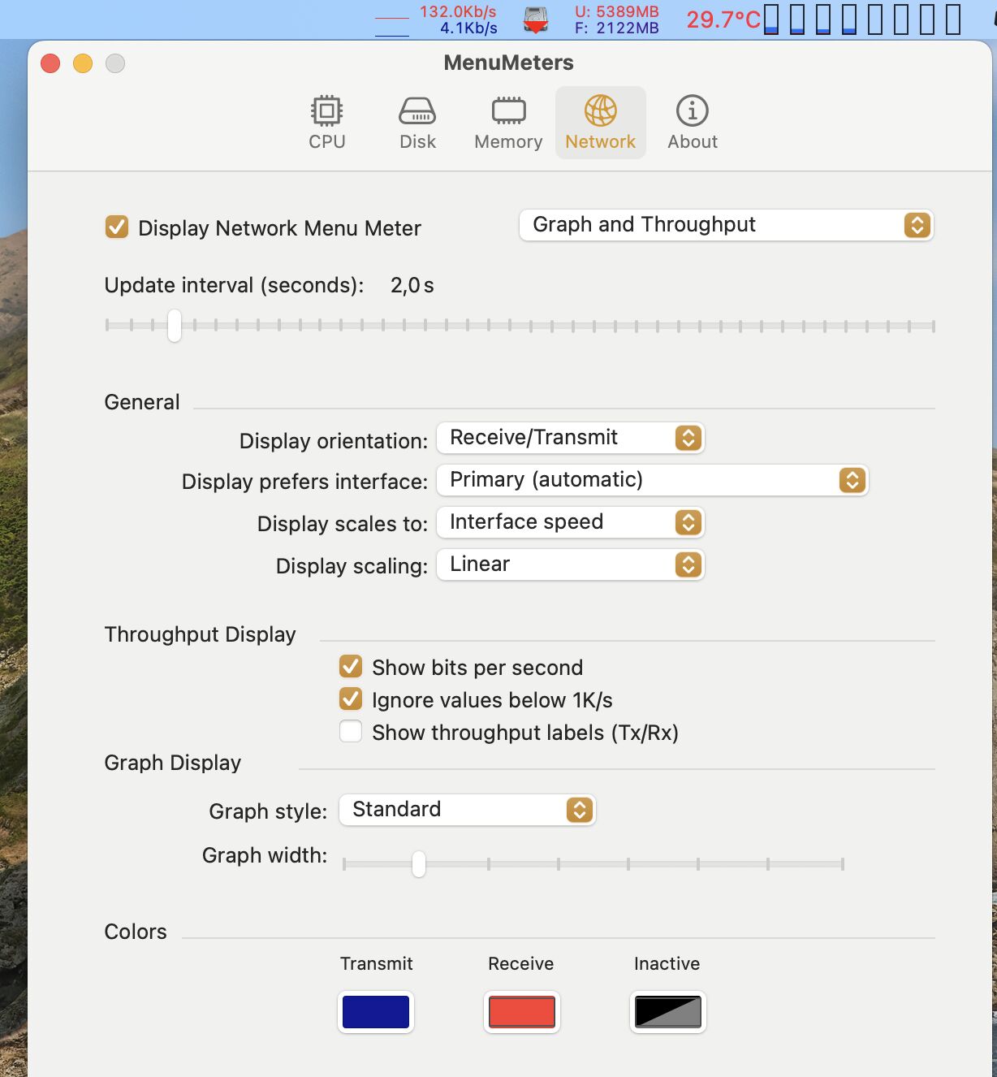997x1077 pixels.
Task: Click the first CPU core bar in menu bar
Action: coord(771,19)
